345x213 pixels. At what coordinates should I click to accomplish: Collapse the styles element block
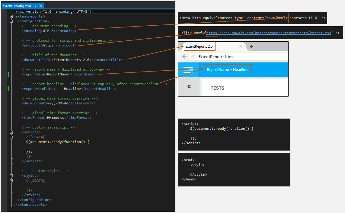pos(11,176)
